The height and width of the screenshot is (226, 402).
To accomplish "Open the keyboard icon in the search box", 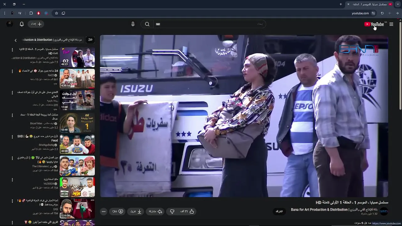I will 158,24.
